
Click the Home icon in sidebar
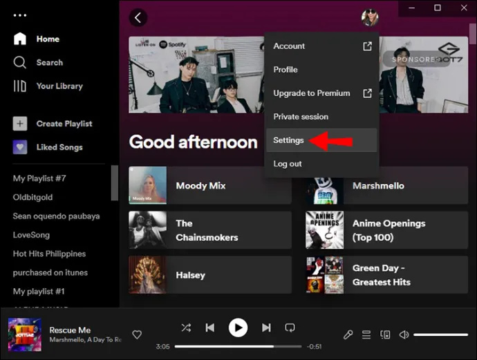click(x=20, y=39)
